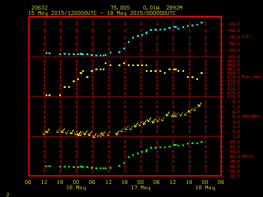The image size is (263, 197).
Task: Select RH axis value 35.0 without minus sign
Action: tap(235, 172)
